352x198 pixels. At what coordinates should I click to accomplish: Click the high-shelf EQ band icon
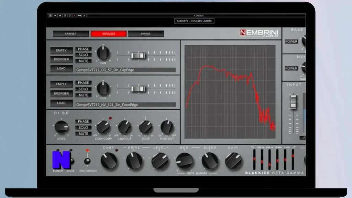(294, 147)
